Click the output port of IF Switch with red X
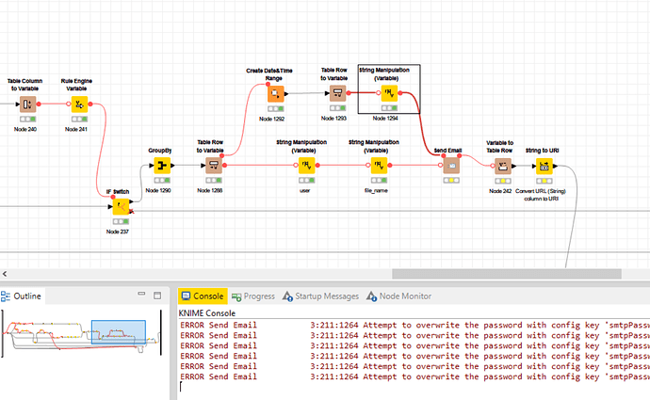650x400 pixels. (x=131, y=211)
